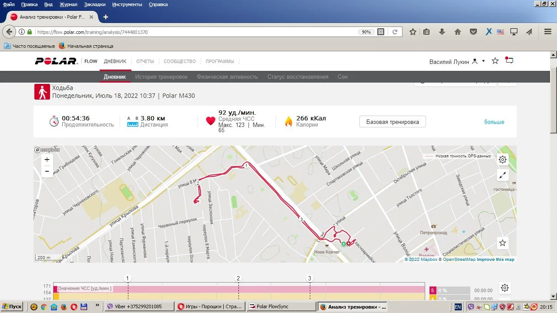Show the bookmarks list icon

click(x=426, y=32)
